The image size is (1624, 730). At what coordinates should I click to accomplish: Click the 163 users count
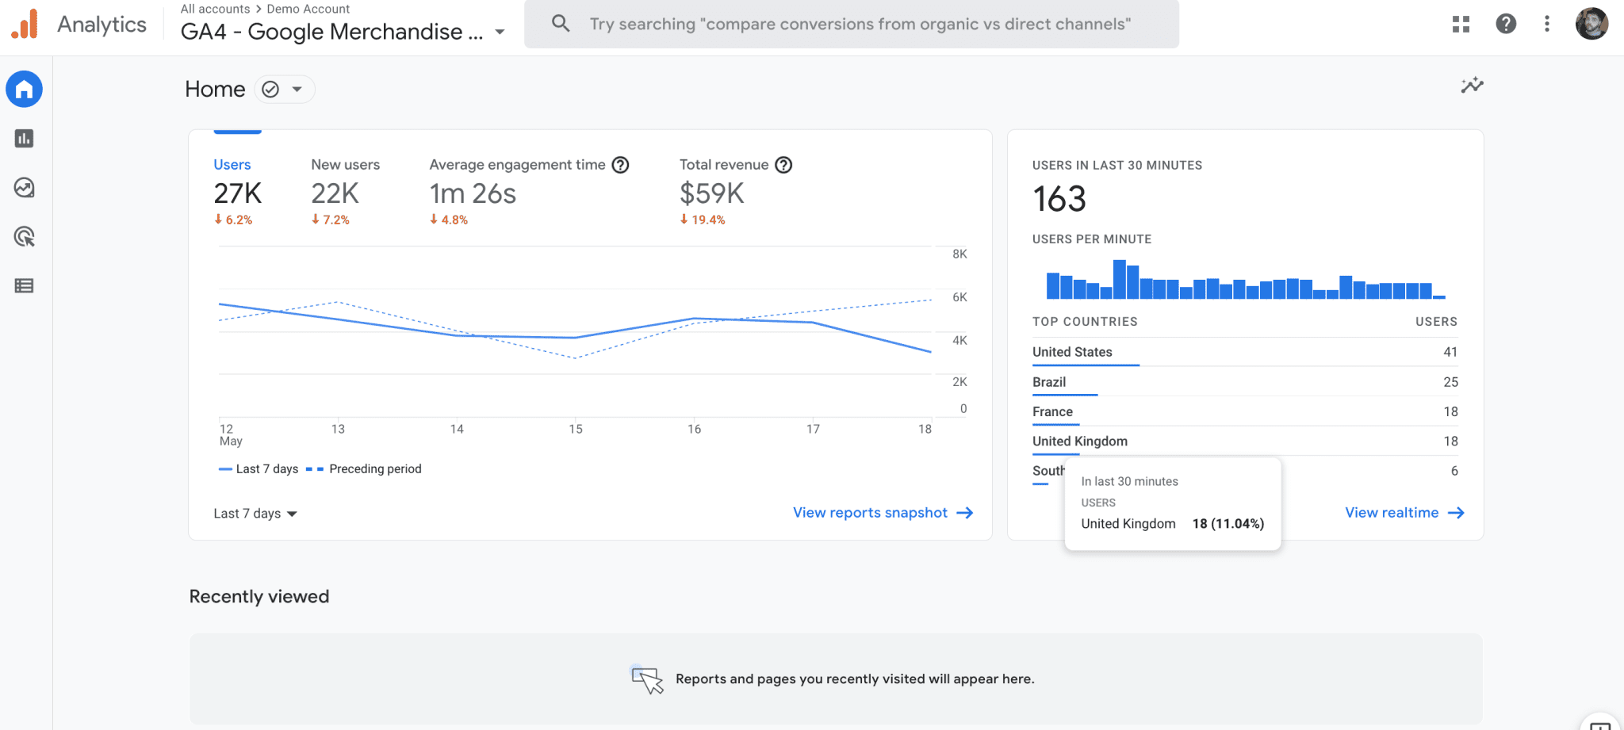1059,199
